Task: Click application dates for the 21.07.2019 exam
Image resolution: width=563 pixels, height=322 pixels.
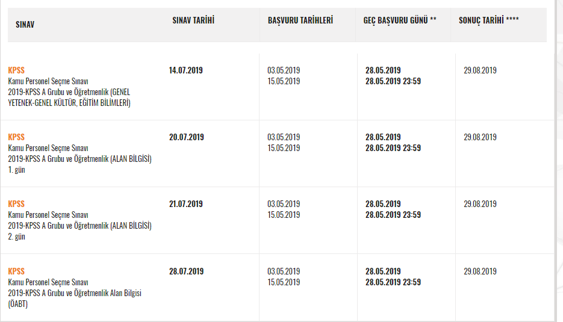Action: 284,209
